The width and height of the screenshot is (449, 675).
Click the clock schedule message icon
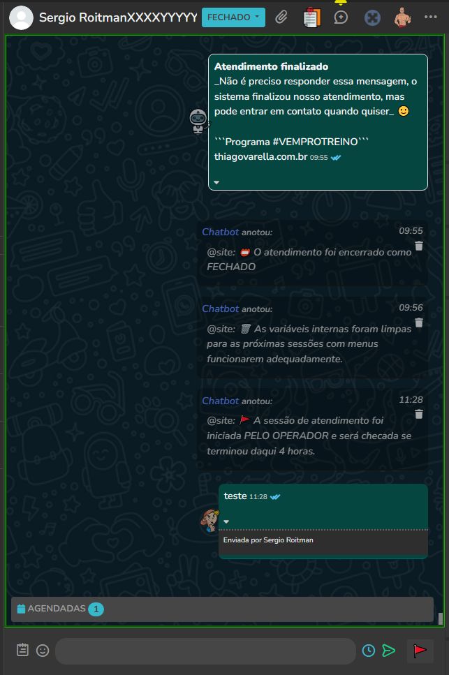point(369,651)
